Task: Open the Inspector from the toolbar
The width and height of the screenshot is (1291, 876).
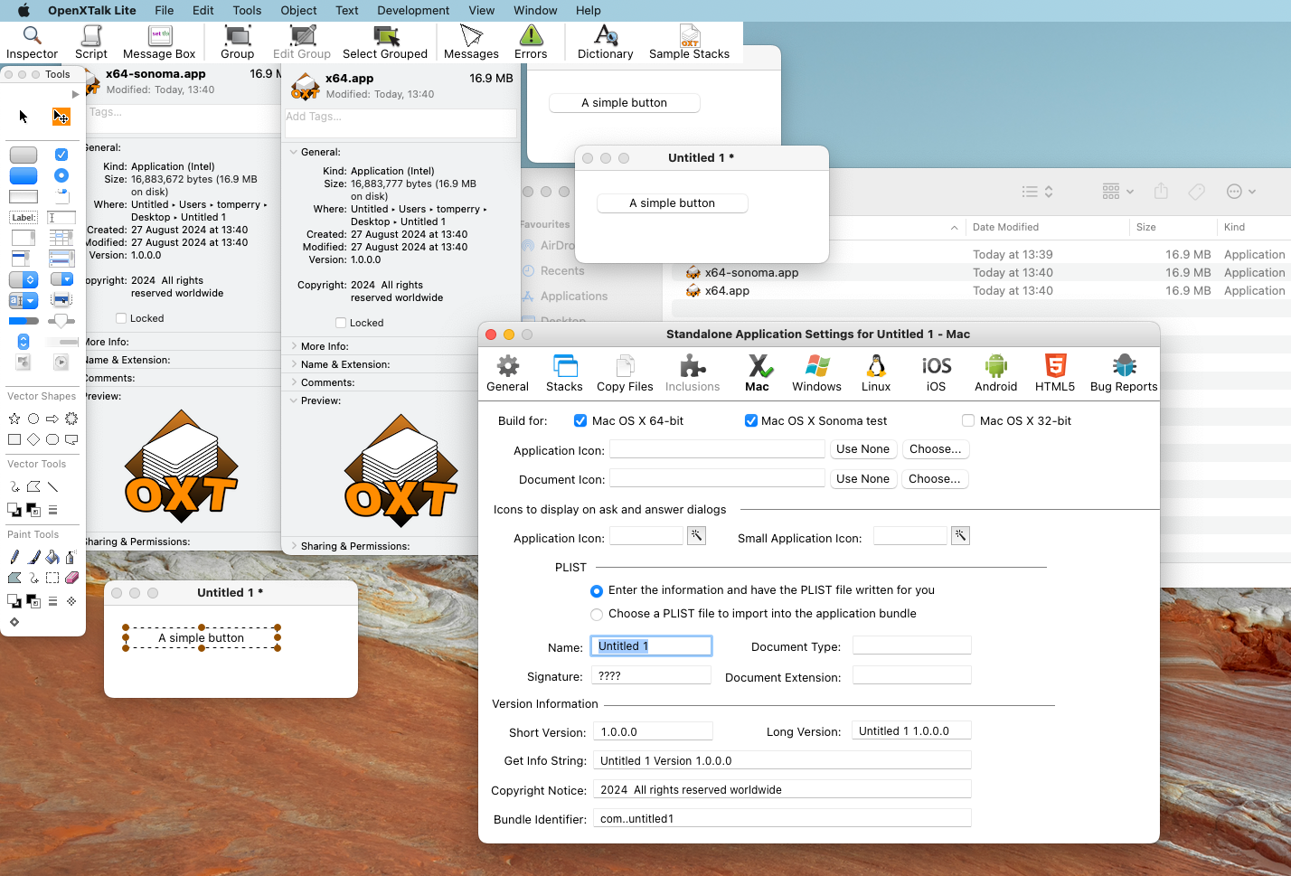Action: pyautogui.click(x=32, y=42)
